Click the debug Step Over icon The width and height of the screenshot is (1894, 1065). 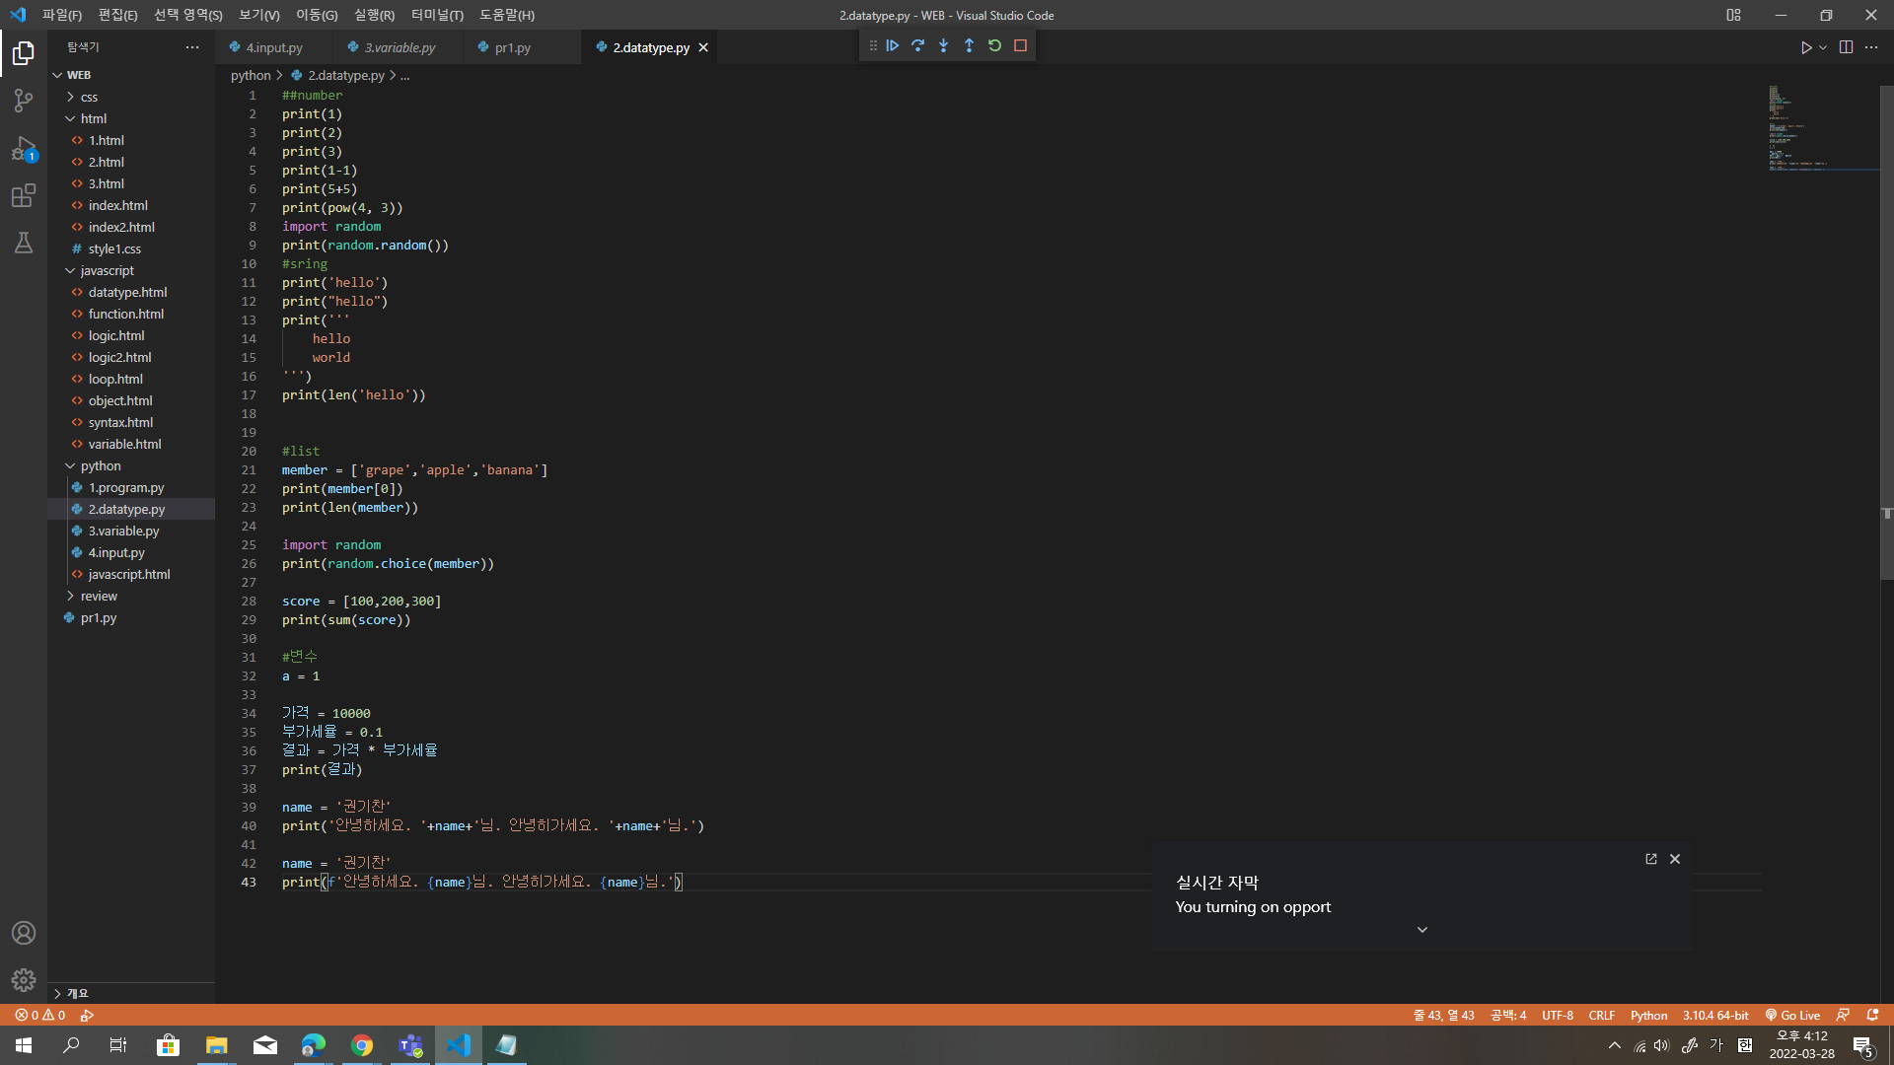(918, 45)
